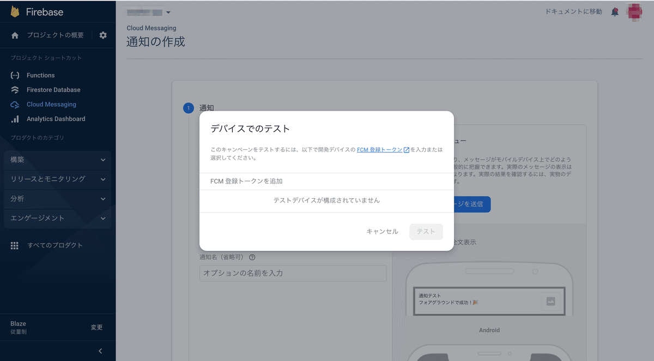Open the FCM 登録トークン link
The width and height of the screenshot is (654, 361).
tap(379, 150)
